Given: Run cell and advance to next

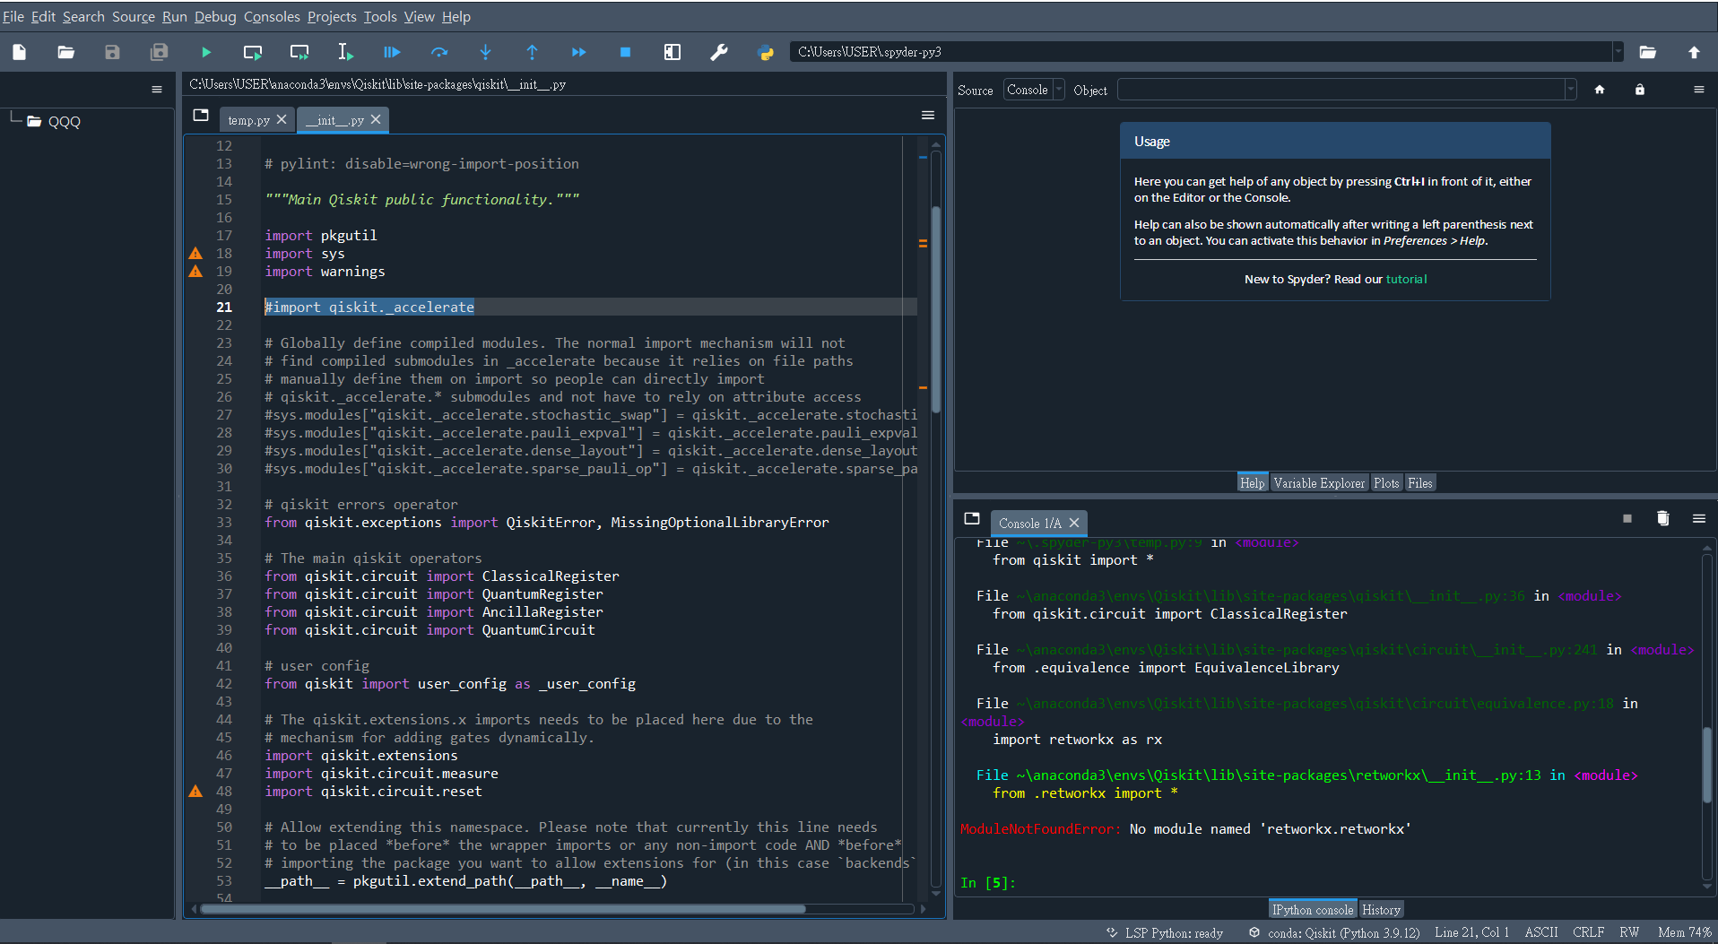Looking at the screenshot, I should [x=299, y=52].
